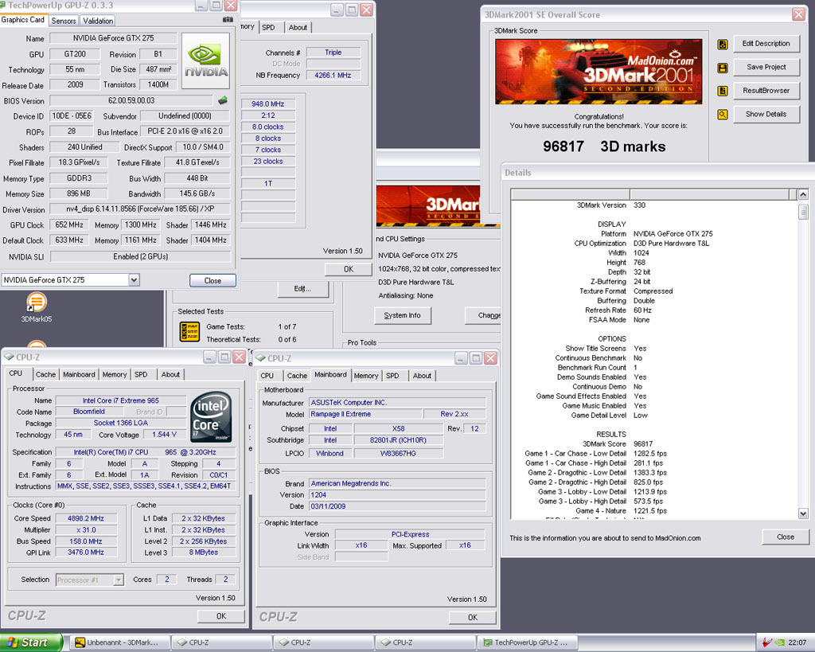Click the NVIDIA tray icon near the clock
The image size is (815, 652).
[780, 642]
